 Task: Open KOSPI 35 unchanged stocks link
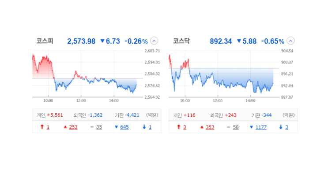click(99, 127)
